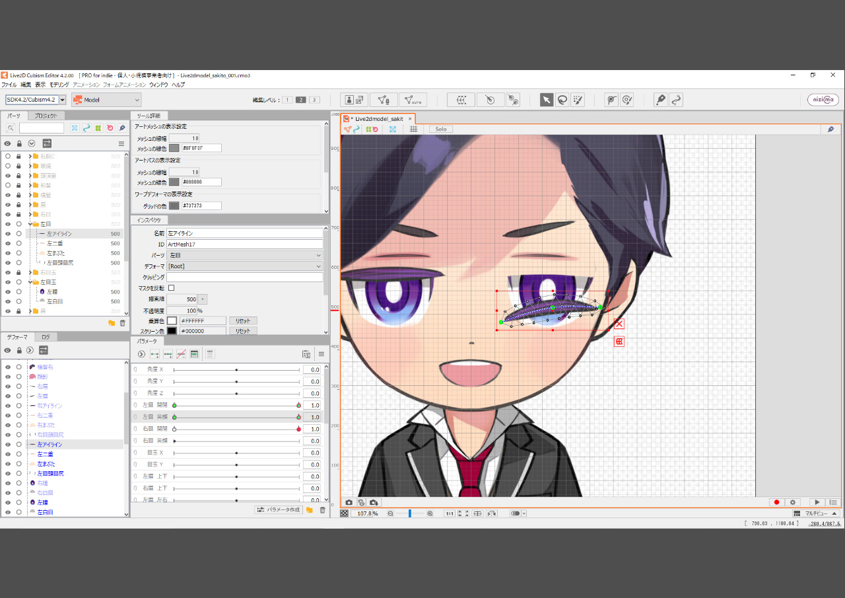Toggle lock on the 右腕C folder

click(19, 157)
